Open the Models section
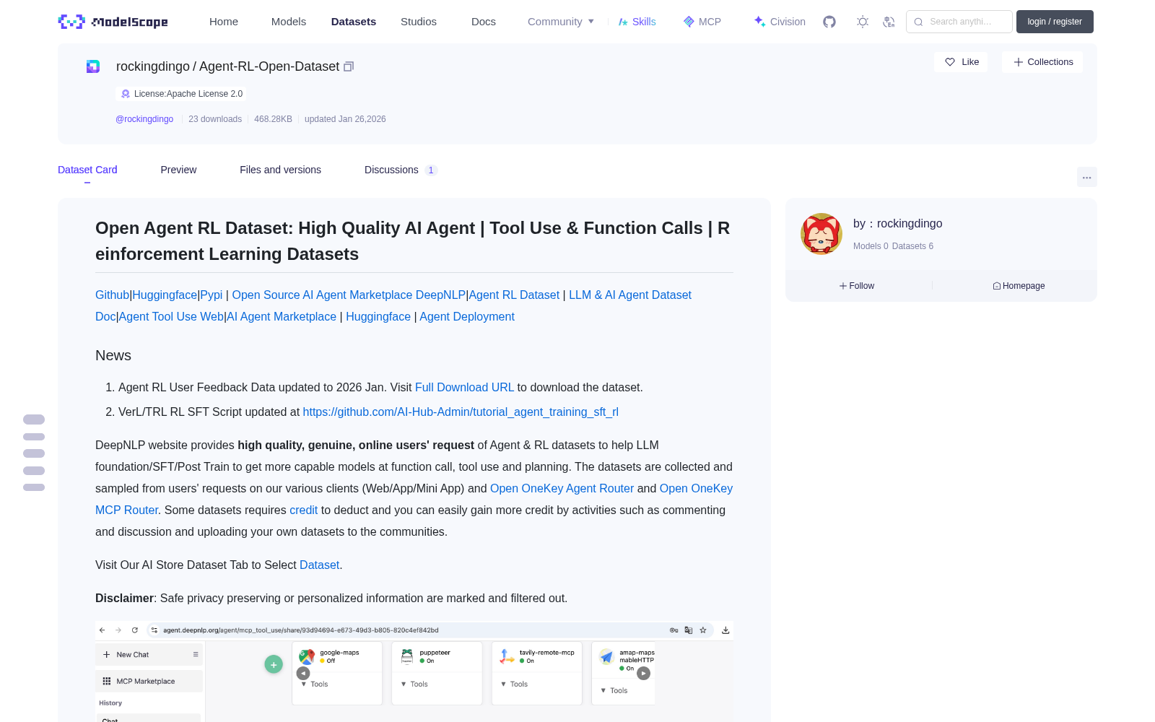 (289, 22)
